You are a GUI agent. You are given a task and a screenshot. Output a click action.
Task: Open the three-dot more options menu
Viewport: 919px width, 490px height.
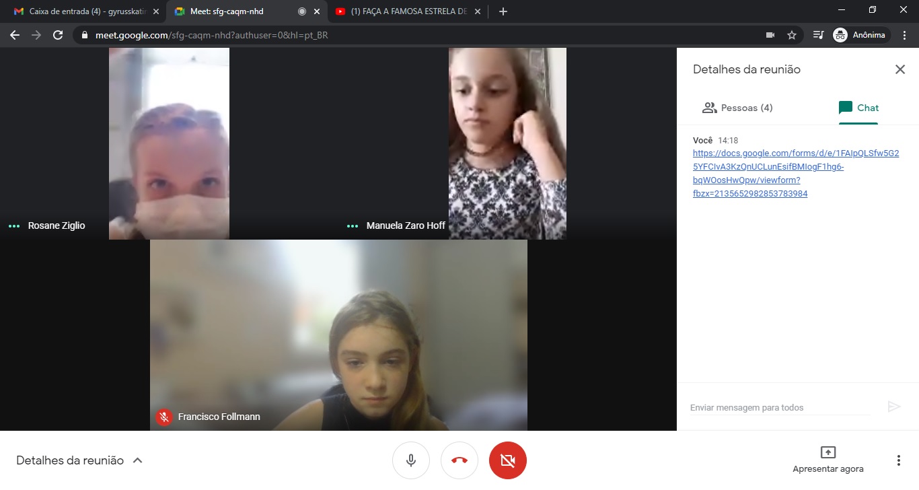[898, 460]
